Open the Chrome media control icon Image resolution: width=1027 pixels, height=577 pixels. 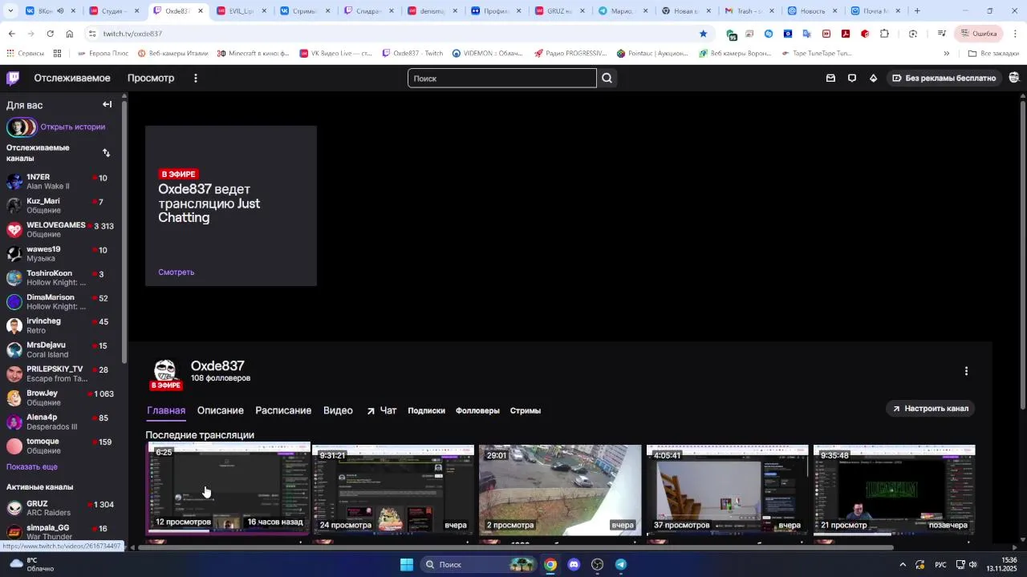pyautogui.click(x=942, y=34)
